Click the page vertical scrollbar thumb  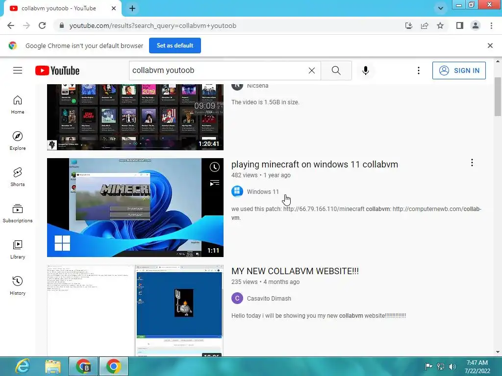tap(498, 97)
